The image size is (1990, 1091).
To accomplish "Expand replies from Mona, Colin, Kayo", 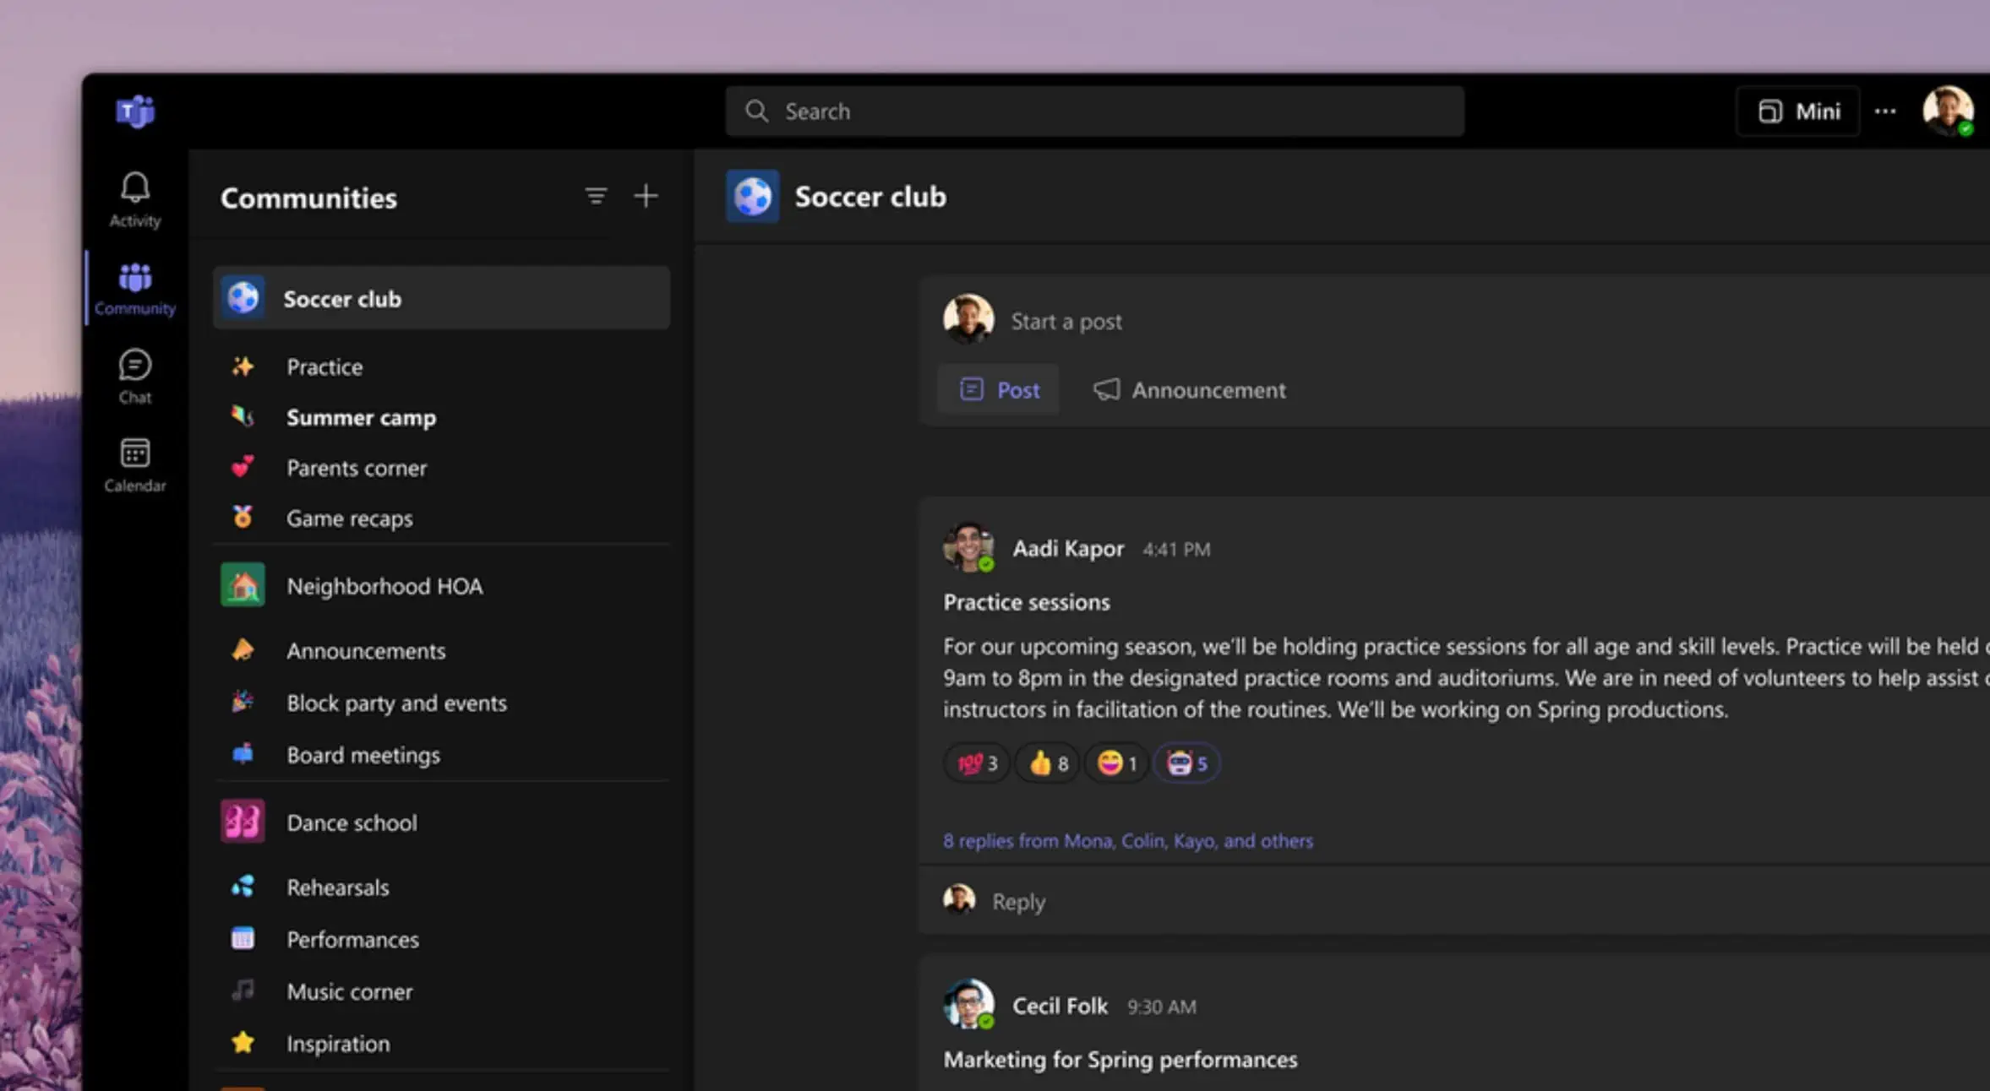I will (x=1126, y=839).
